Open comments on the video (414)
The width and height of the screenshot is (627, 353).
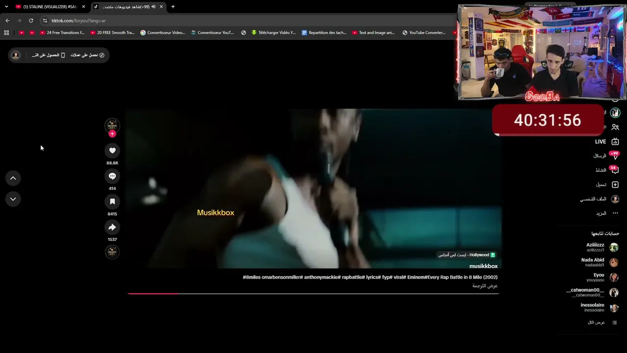pyautogui.click(x=112, y=176)
